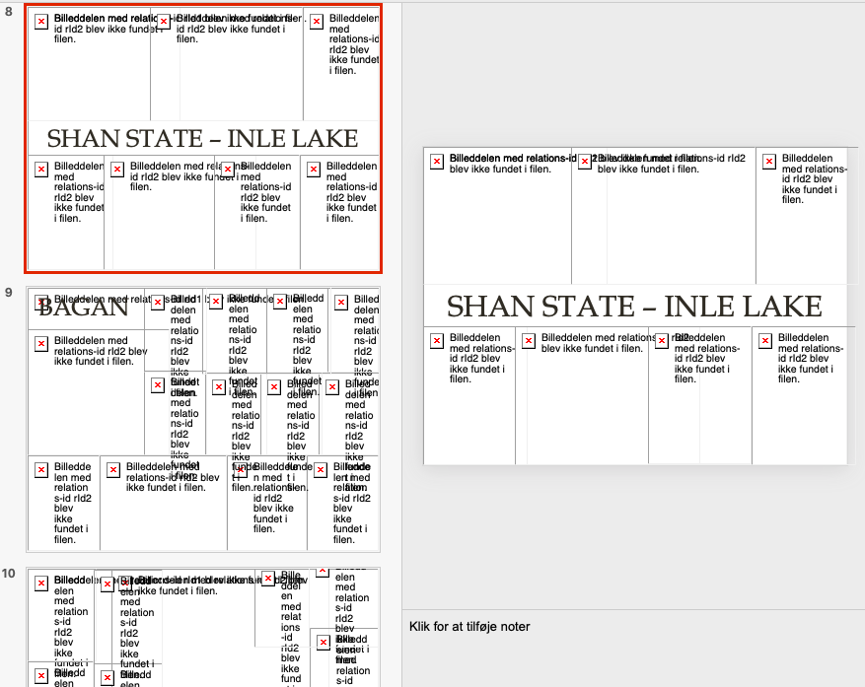865x687 pixels.
Task: Open slide 9 thumbnail titled BAGAN
Action: click(x=203, y=419)
